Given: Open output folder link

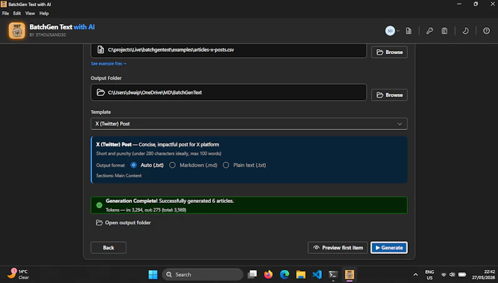Looking at the screenshot, I should pyautogui.click(x=123, y=223).
